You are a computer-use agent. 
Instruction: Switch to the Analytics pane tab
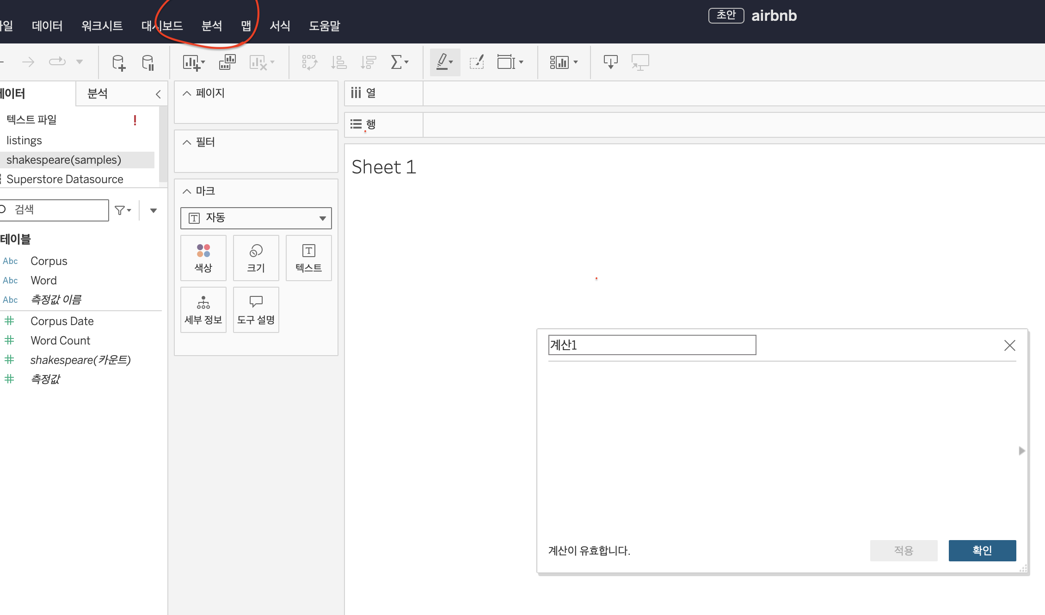98,94
